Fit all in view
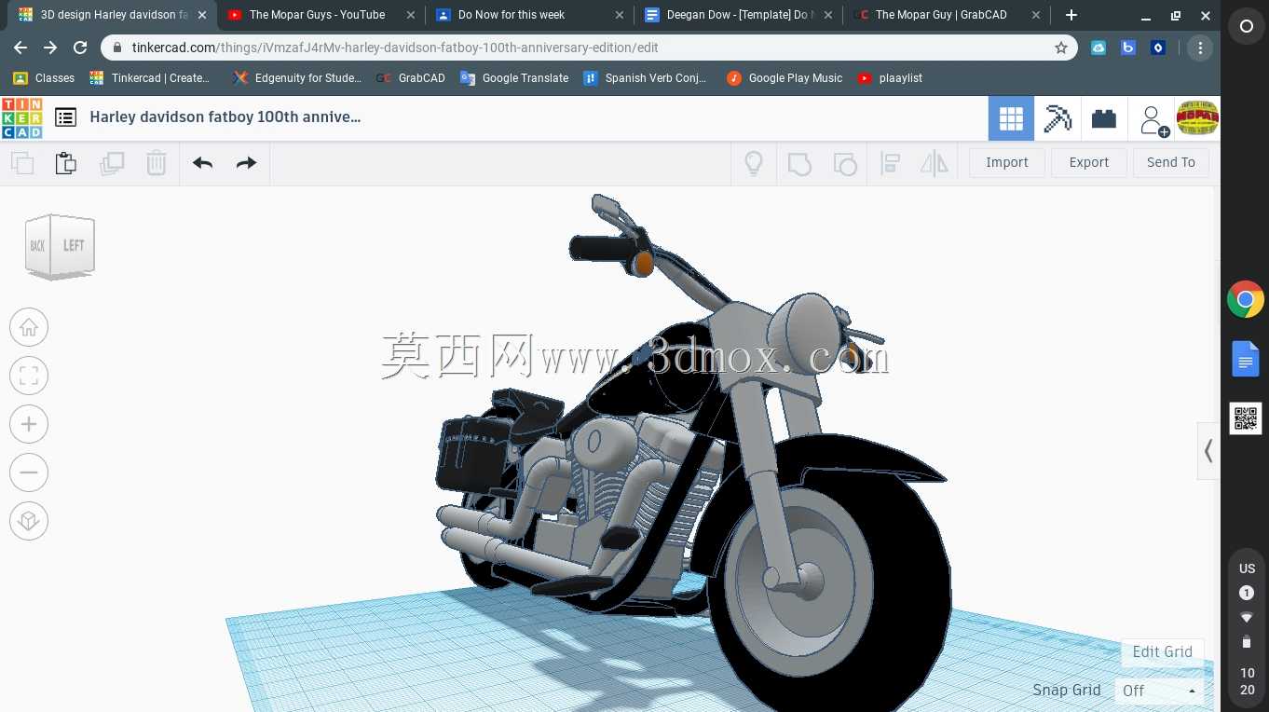The height and width of the screenshot is (712, 1269). pyautogui.click(x=29, y=376)
